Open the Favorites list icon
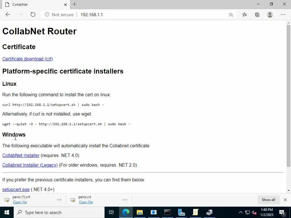This screenshot has width=291, height=218. (x=244, y=15)
